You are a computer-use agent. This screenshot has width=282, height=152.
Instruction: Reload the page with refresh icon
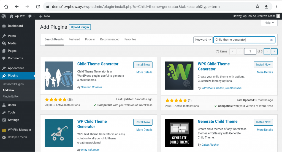[38, 7]
